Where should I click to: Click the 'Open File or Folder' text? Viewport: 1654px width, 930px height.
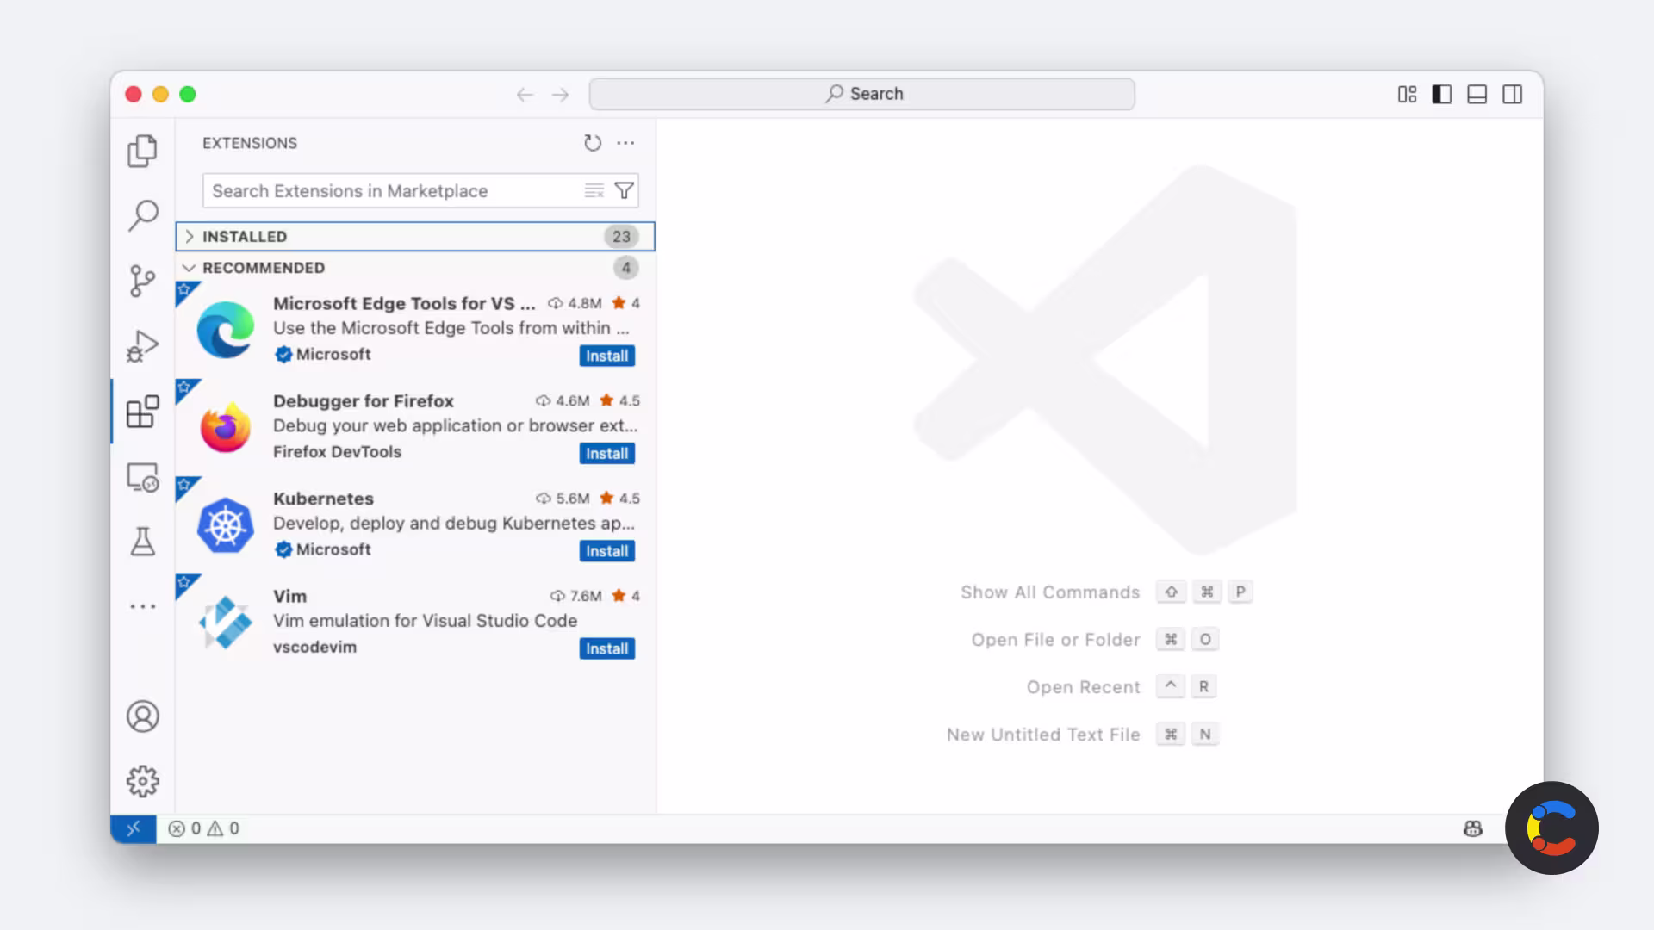[1055, 640]
